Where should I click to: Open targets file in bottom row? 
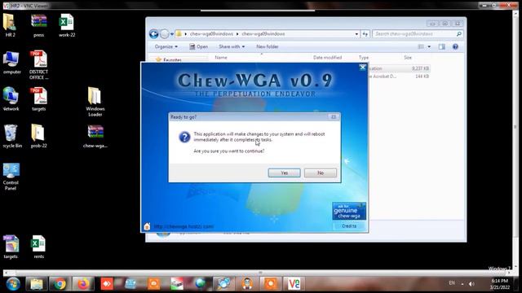pos(11,247)
